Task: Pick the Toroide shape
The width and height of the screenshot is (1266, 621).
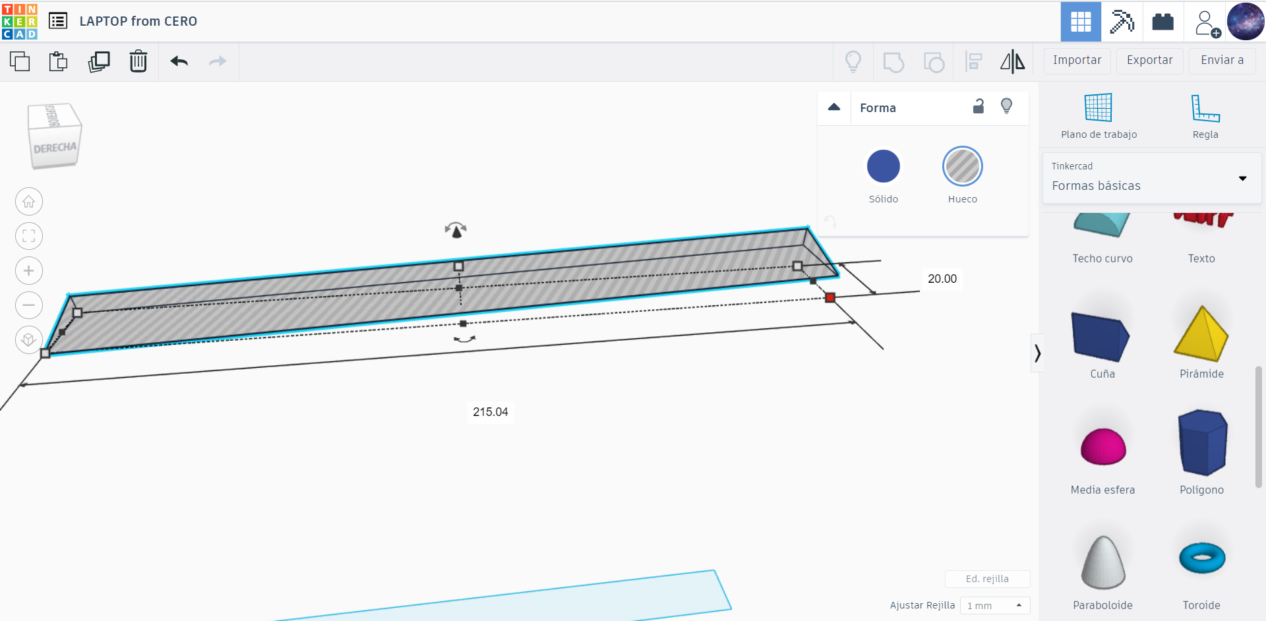Action: coord(1202,559)
